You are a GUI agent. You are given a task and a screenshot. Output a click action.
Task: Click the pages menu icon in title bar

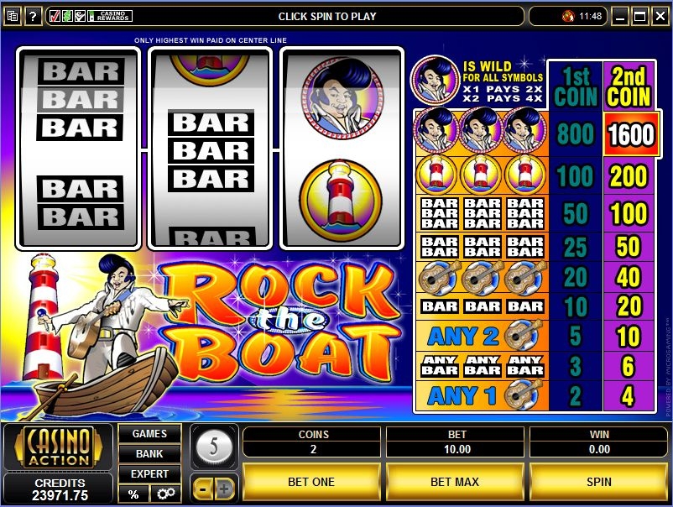pyautogui.click(x=13, y=17)
